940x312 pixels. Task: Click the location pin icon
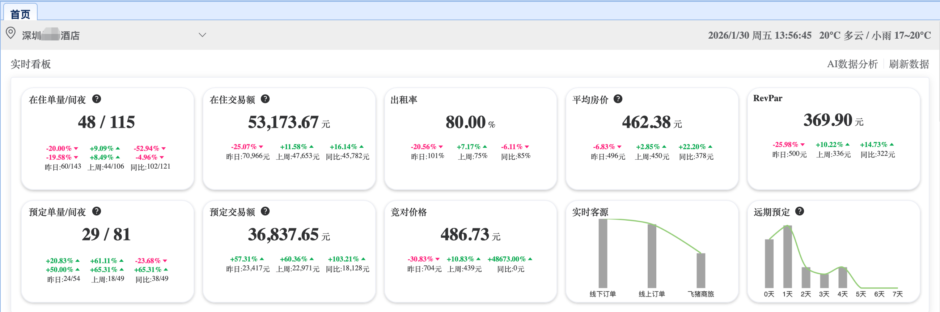click(11, 34)
